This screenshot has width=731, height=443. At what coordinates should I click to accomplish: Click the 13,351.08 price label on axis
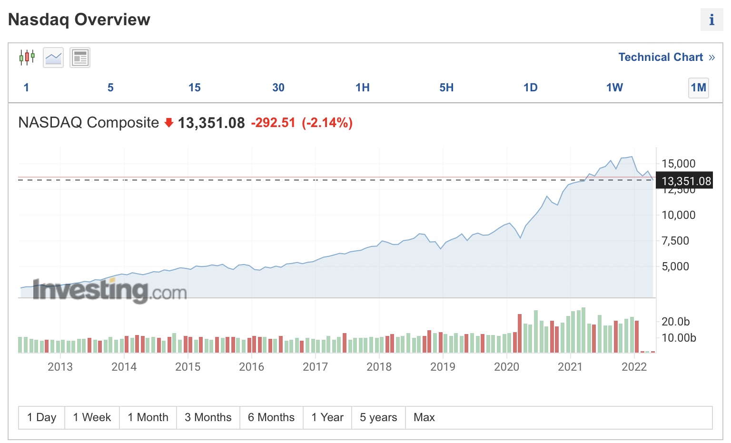(x=686, y=181)
